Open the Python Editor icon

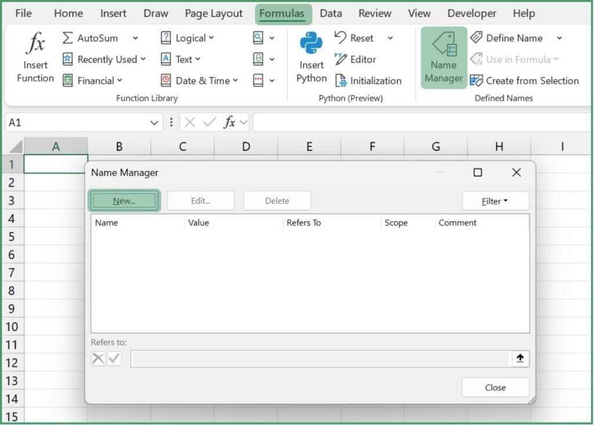click(340, 59)
